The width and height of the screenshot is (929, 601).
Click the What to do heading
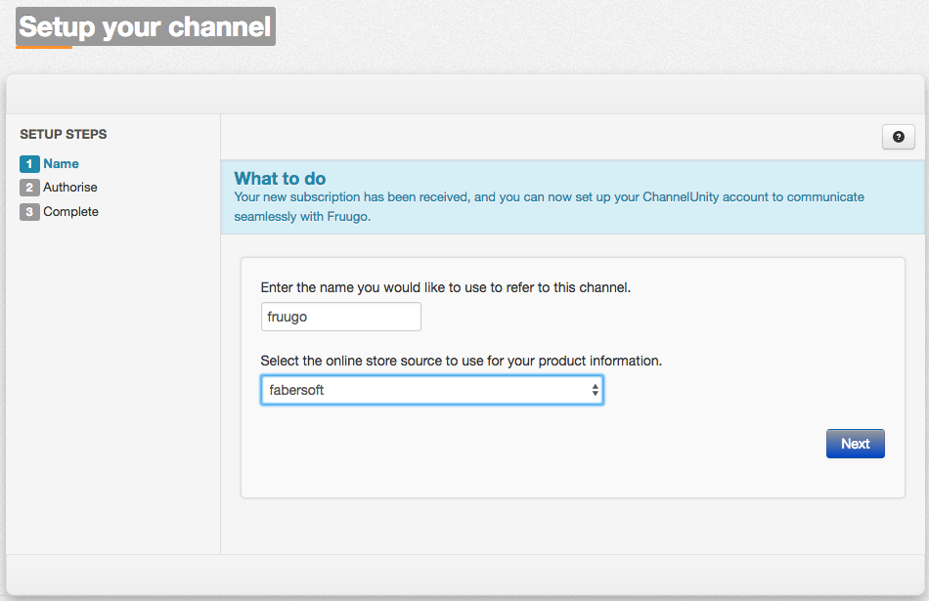coord(280,178)
